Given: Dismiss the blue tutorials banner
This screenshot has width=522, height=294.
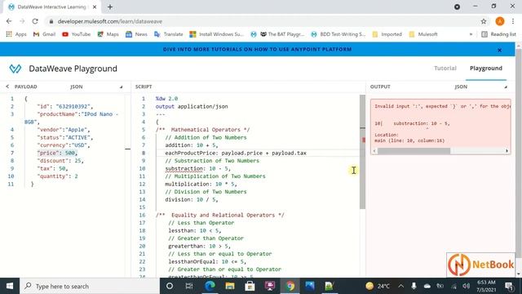Looking at the screenshot, I should pyautogui.click(x=500, y=50).
